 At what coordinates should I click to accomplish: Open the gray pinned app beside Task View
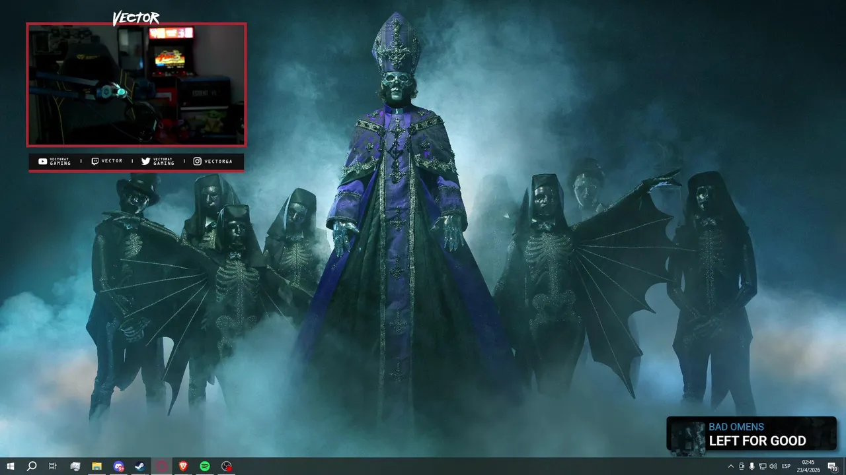pyautogui.click(x=75, y=466)
